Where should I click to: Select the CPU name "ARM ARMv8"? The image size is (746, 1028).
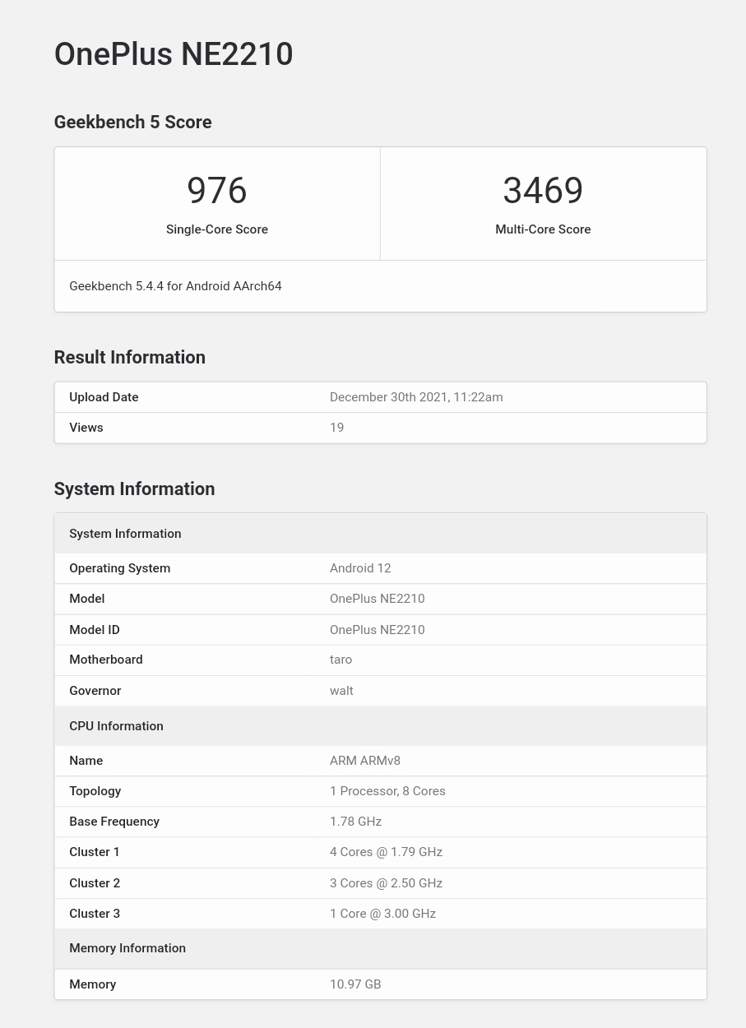click(x=365, y=761)
